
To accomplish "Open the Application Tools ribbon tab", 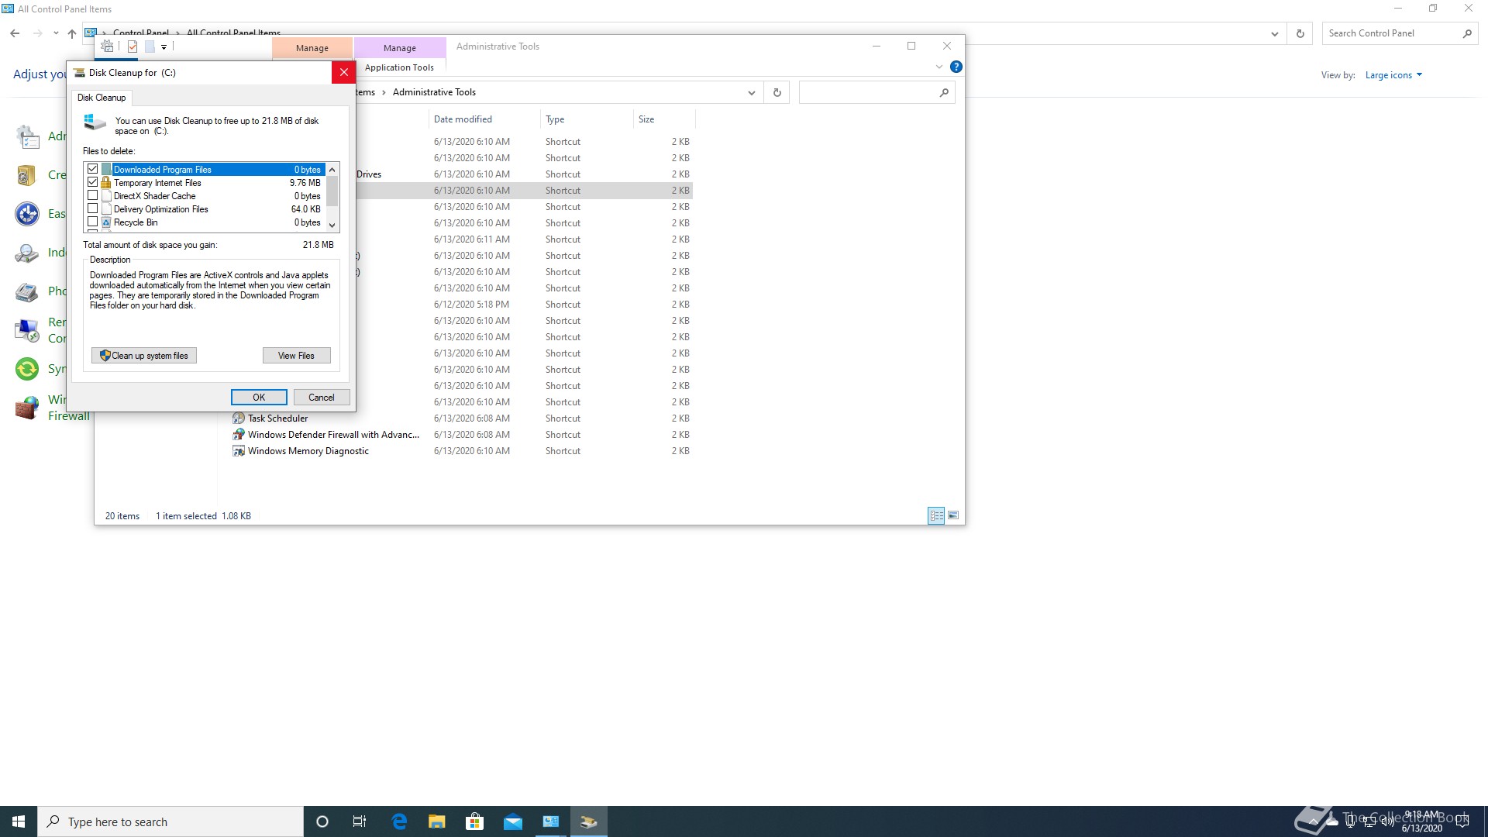I will pos(399,67).
